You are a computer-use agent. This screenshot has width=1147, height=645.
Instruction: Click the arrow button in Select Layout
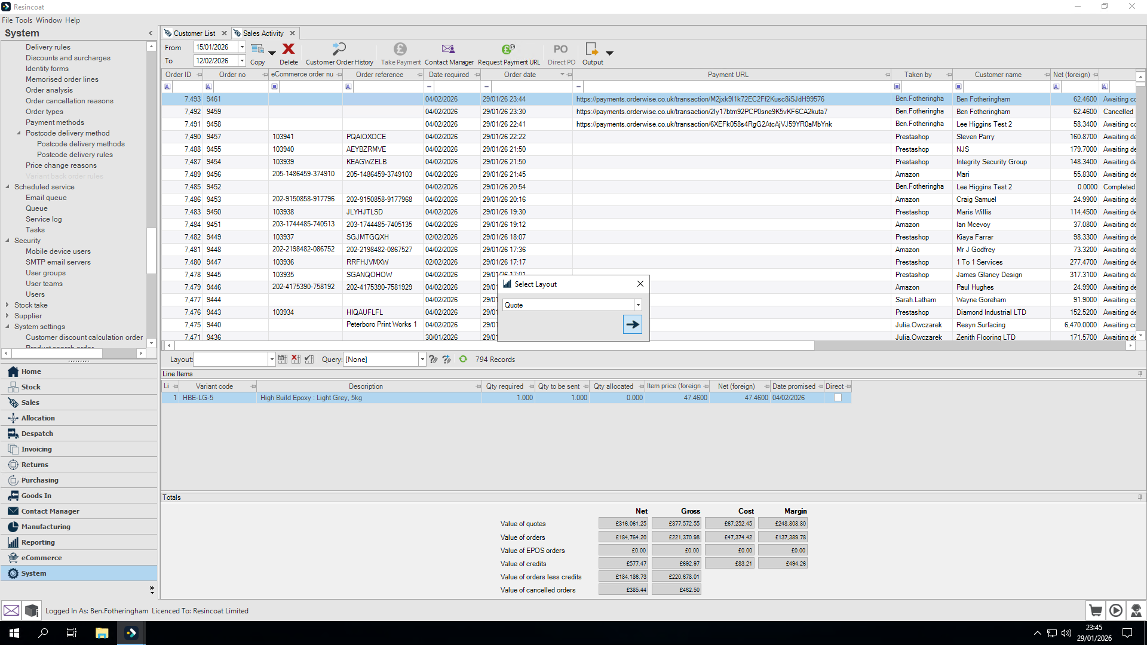coord(633,324)
